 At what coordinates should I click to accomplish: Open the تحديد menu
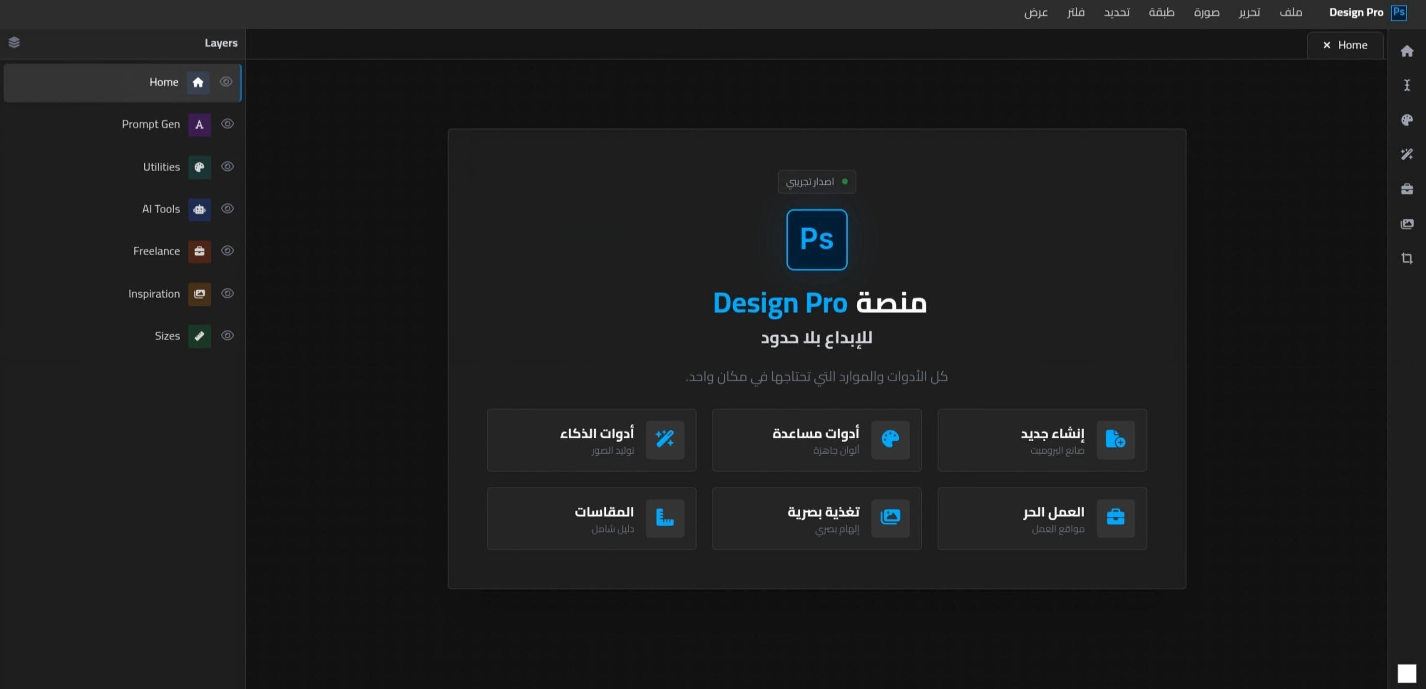click(x=1116, y=12)
